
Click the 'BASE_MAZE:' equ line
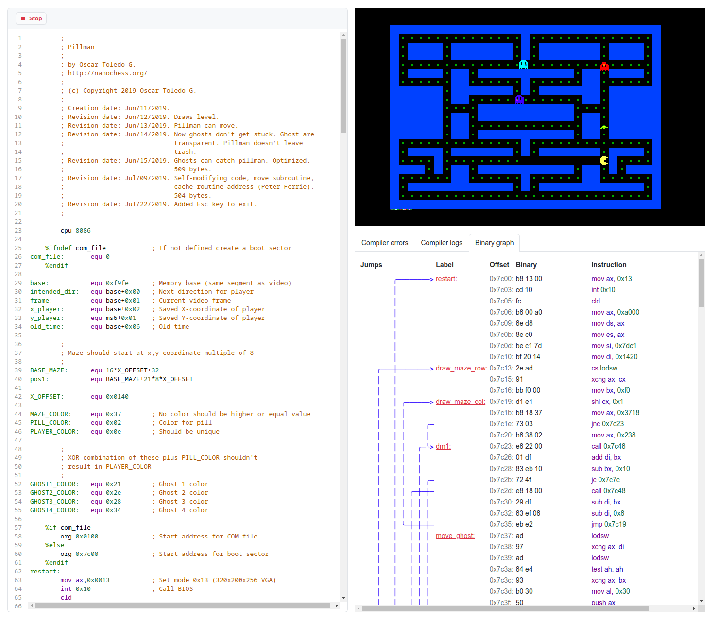click(x=94, y=370)
